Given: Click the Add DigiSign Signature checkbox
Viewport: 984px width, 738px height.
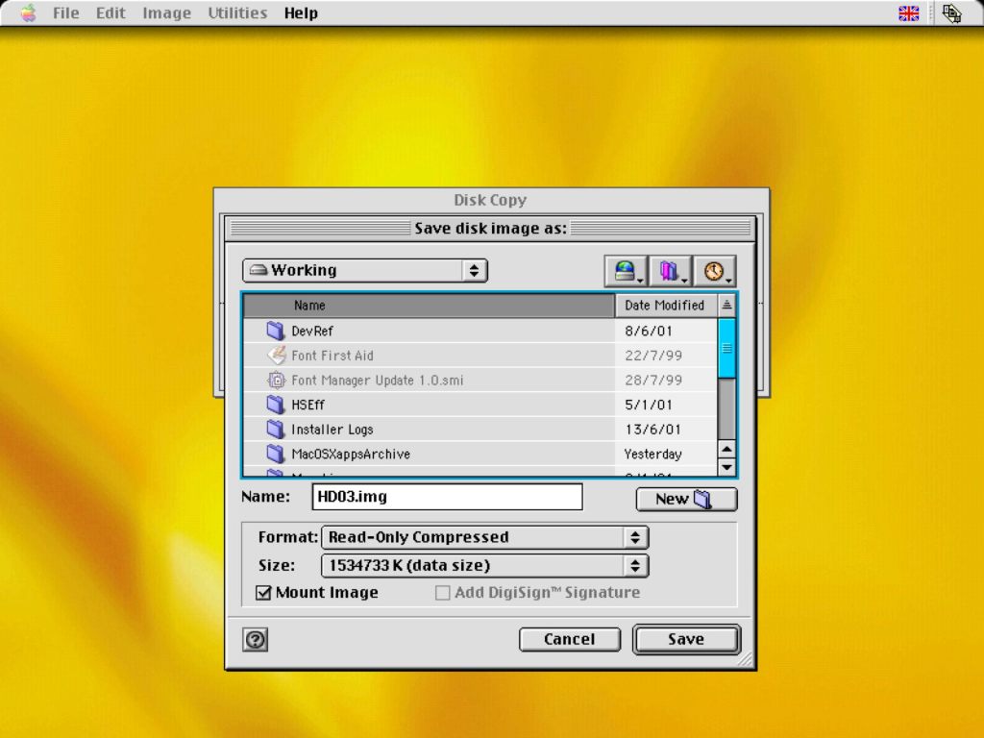Looking at the screenshot, I should (x=442, y=593).
